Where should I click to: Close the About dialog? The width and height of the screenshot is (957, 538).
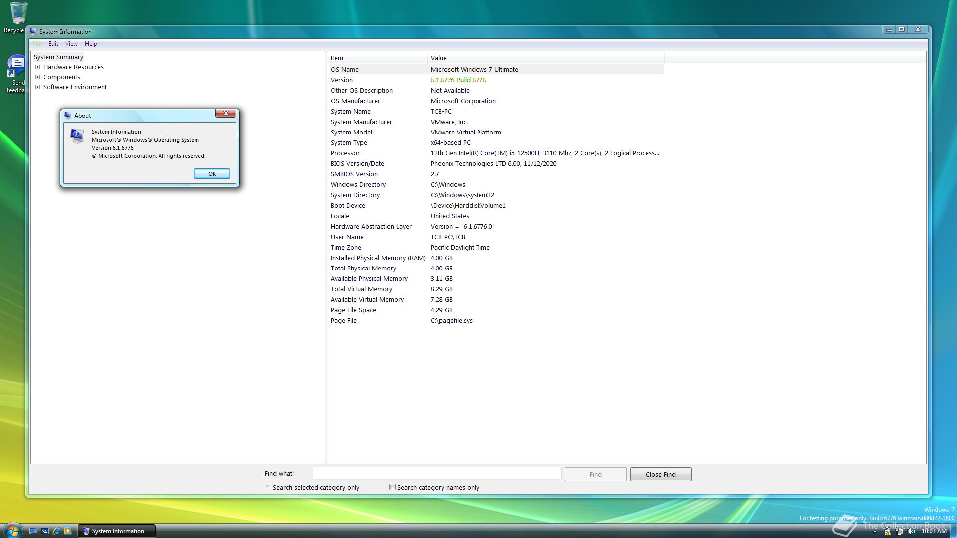click(226, 113)
